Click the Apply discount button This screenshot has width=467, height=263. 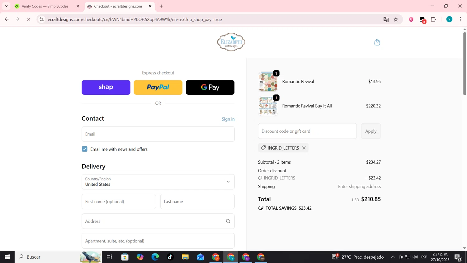[x=371, y=131]
